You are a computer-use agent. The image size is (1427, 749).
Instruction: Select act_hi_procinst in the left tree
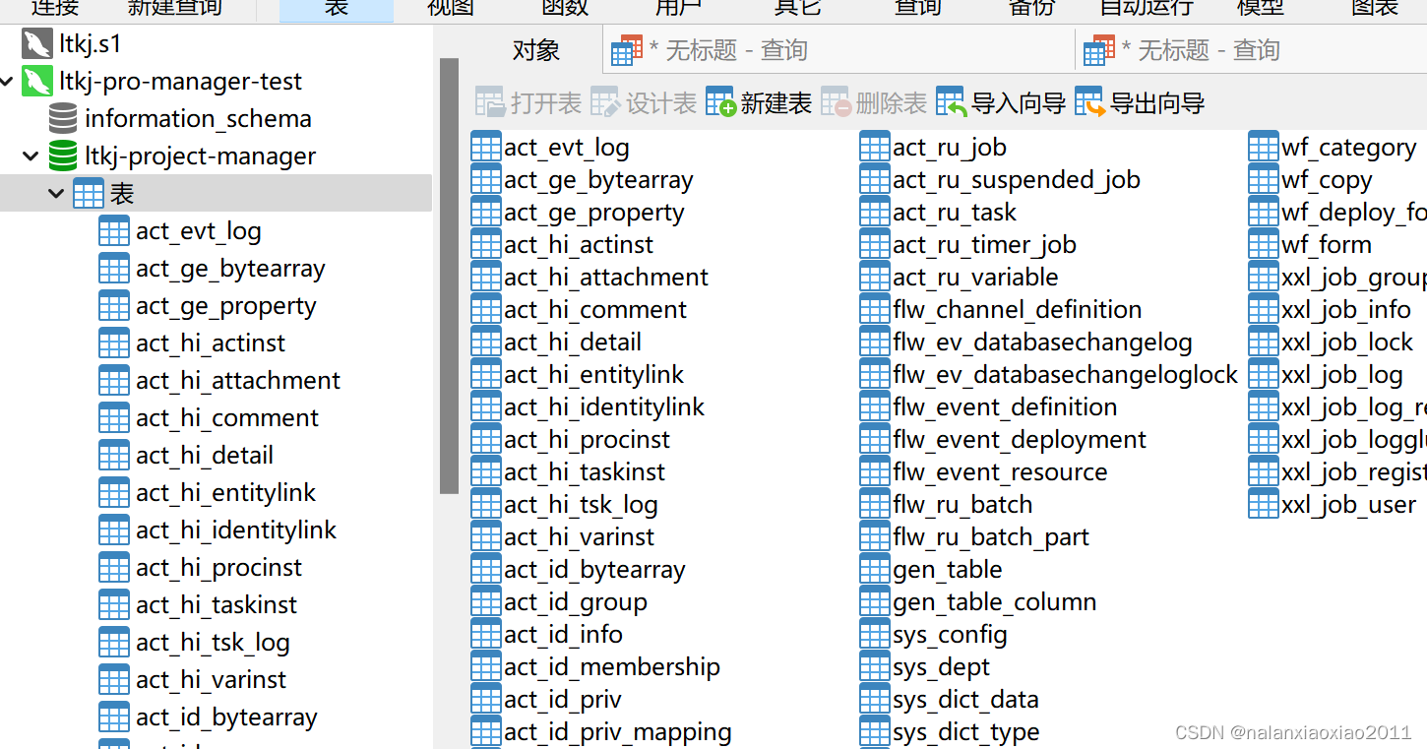tap(219, 568)
